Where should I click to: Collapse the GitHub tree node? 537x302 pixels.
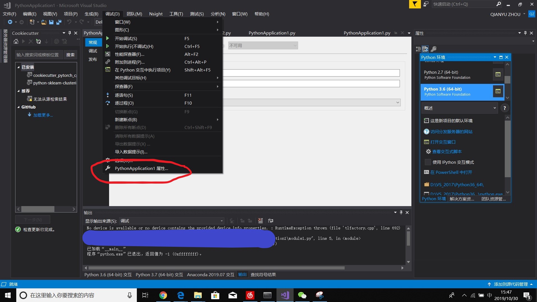pos(19,107)
